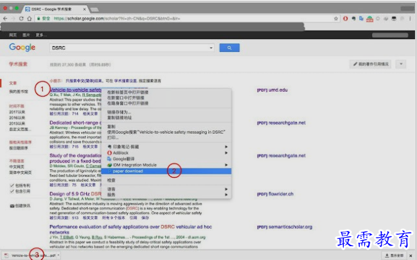Viewport: 417px width, 260px height.
Task: Open first researchgate.net PDF beside Dedicated short-range
Action: [x=281, y=123]
